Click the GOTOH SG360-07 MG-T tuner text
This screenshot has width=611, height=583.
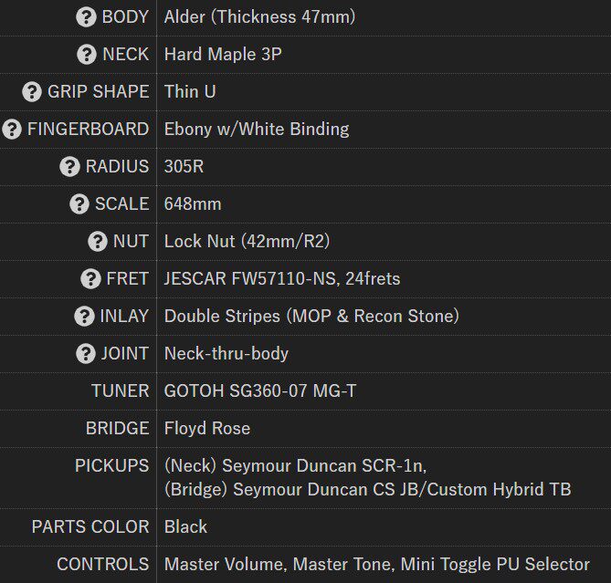(260, 391)
